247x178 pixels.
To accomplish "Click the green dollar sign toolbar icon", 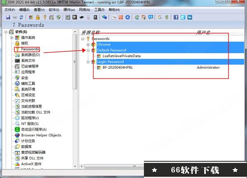I will click(167, 17).
